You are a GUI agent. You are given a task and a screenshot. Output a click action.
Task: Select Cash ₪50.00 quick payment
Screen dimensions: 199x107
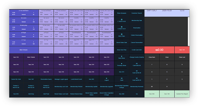[137, 64]
